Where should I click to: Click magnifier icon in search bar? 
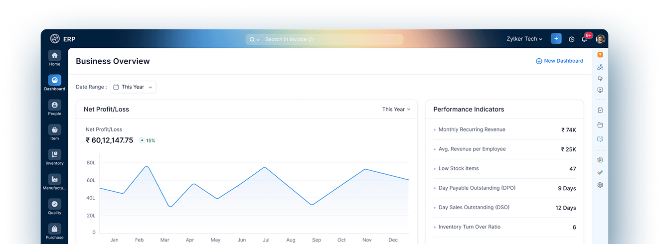[252, 39]
